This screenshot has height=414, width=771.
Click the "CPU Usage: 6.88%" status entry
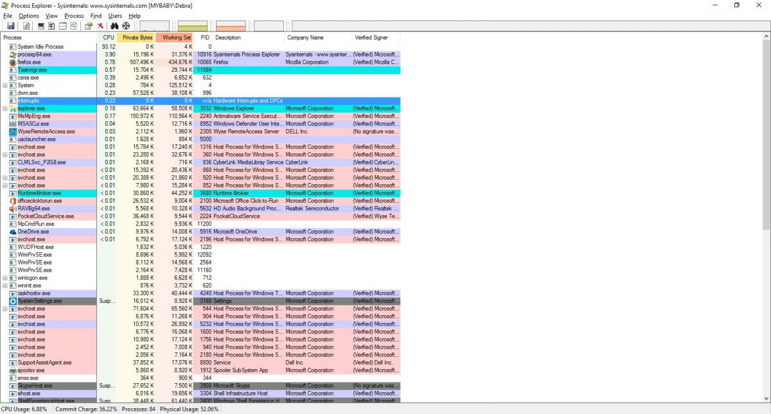pyautogui.click(x=24, y=409)
